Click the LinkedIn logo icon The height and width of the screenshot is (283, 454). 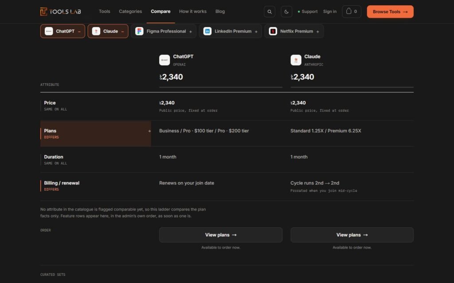click(x=207, y=31)
